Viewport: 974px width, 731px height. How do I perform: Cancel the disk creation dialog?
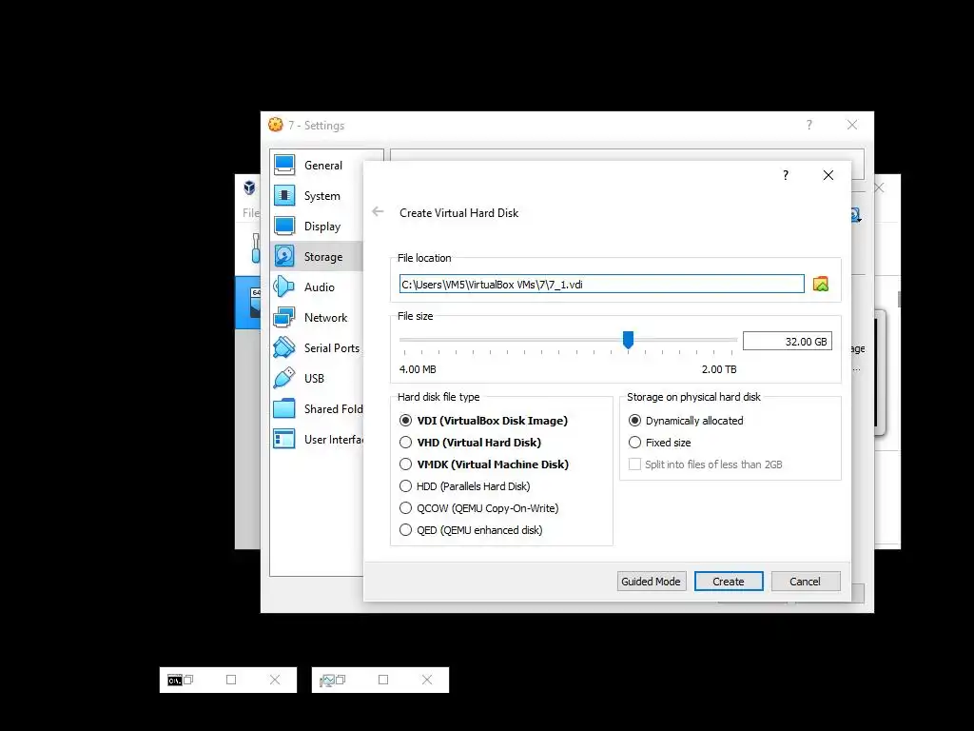click(x=805, y=582)
